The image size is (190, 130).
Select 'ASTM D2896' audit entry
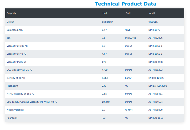tap(156, 38)
